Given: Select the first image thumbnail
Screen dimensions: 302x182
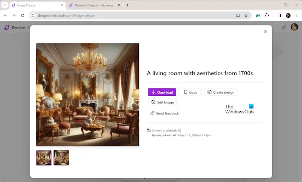Looking at the screenshot, I should point(44,158).
